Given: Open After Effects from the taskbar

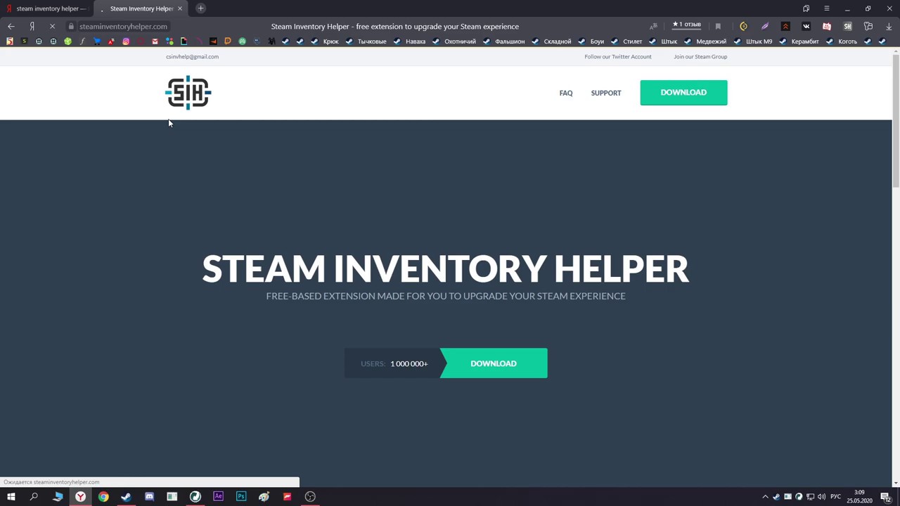Looking at the screenshot, I should [218, 497].
